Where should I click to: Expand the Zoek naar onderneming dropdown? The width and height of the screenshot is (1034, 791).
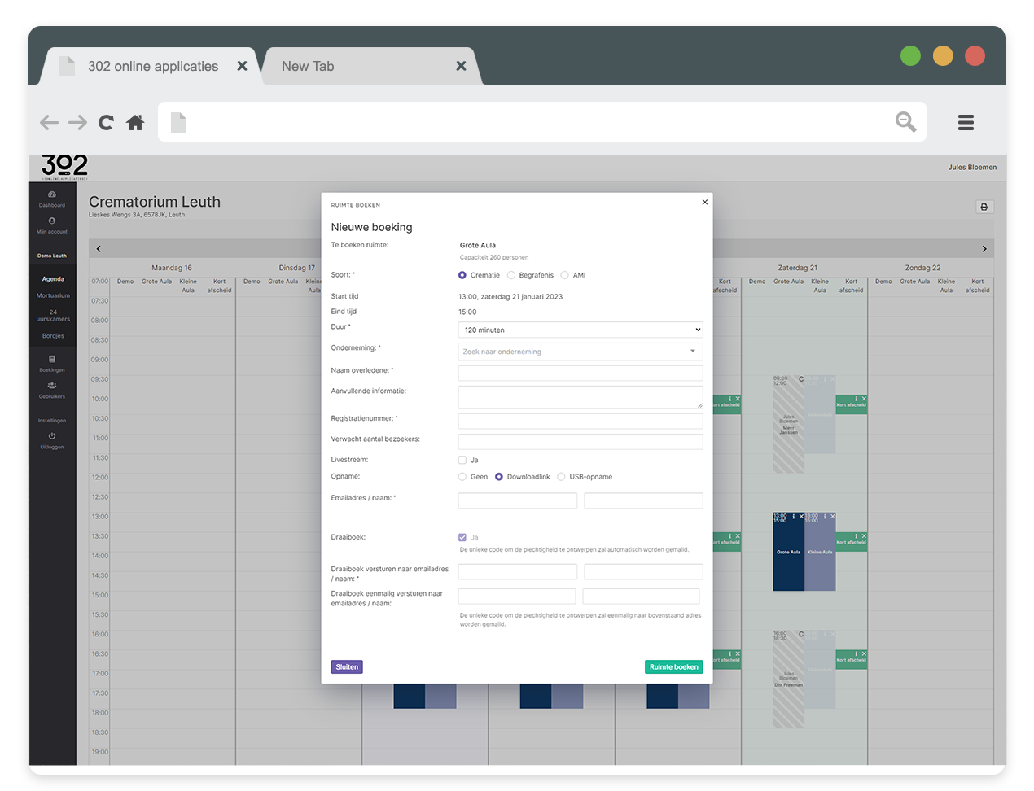coord(580,352)
